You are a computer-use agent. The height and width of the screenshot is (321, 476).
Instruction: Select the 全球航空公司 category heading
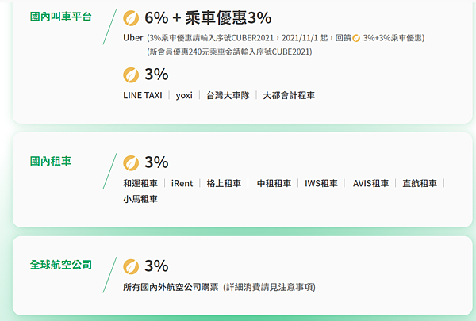[61, 265]
